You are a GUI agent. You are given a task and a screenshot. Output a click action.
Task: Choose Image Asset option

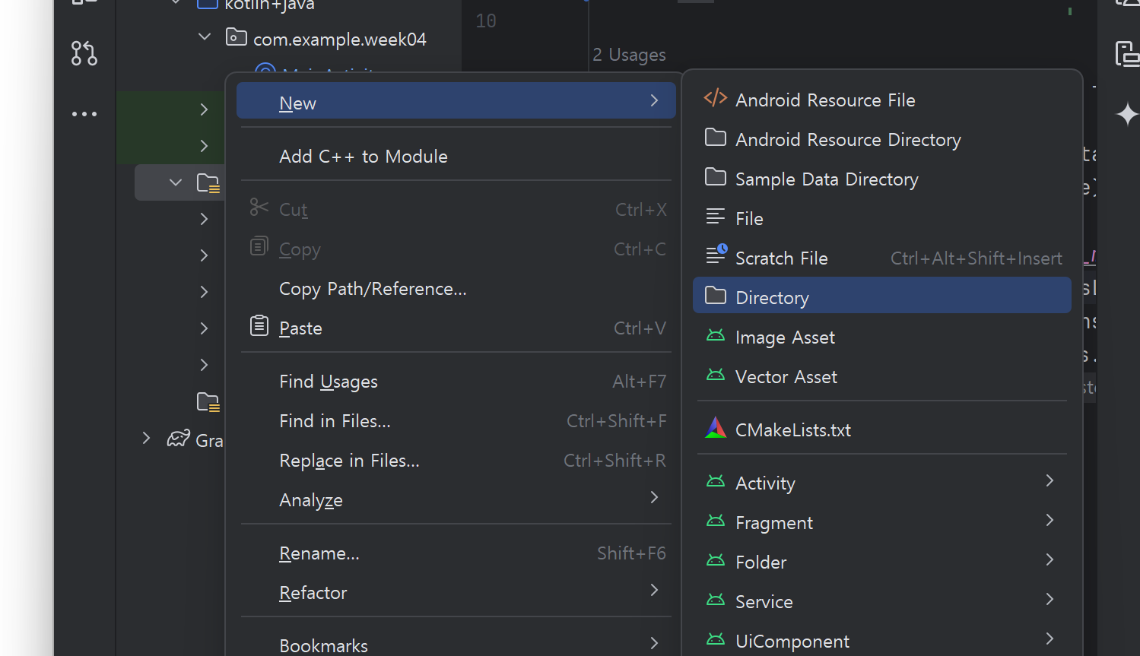[x=785, y=338]
